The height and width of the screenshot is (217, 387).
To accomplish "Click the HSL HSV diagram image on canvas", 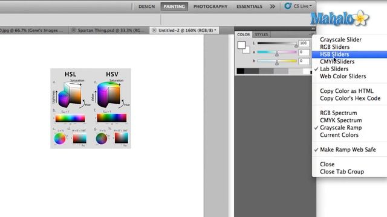I will pyautogui.click(x=91, y=108).
